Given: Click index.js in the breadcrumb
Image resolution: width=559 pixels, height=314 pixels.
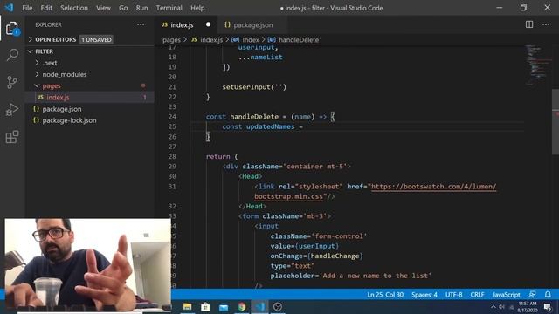Looking at the screenshot, I should [211, 40].
